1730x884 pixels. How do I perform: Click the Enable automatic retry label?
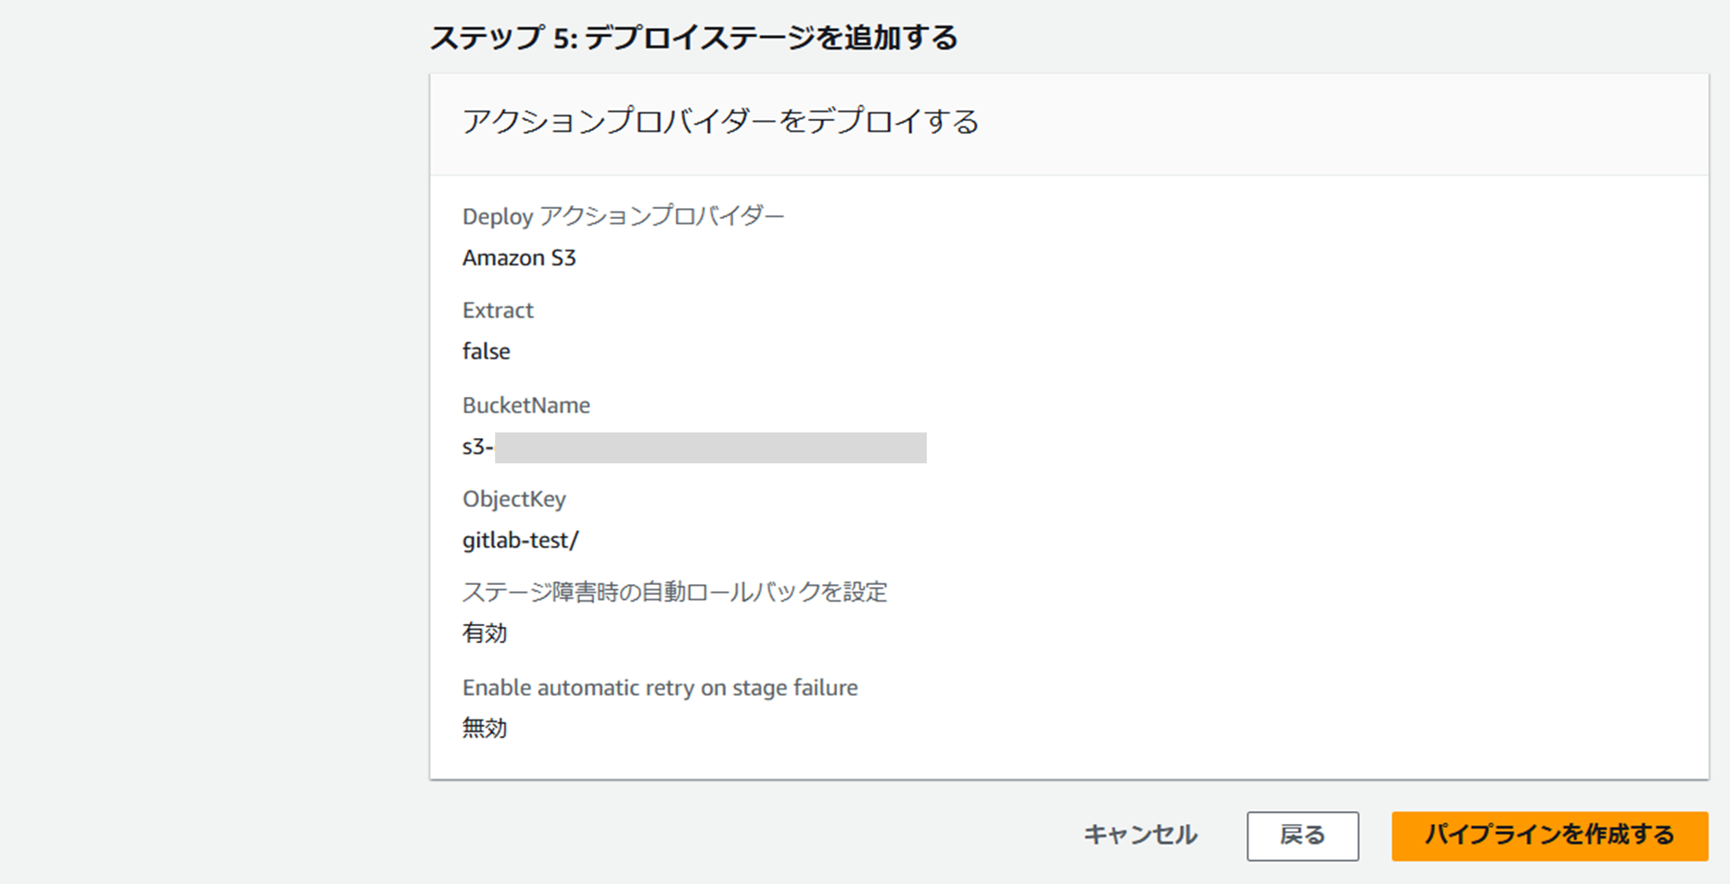660,687
